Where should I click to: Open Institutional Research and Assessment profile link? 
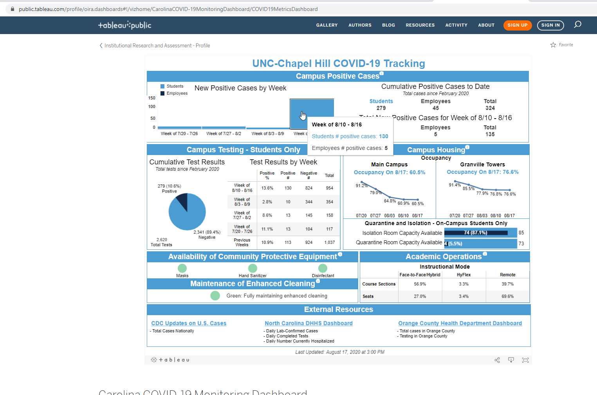tap(157, 46)
